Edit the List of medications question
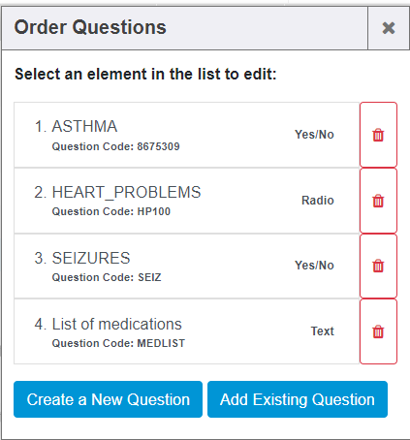 tap(186, 331)
